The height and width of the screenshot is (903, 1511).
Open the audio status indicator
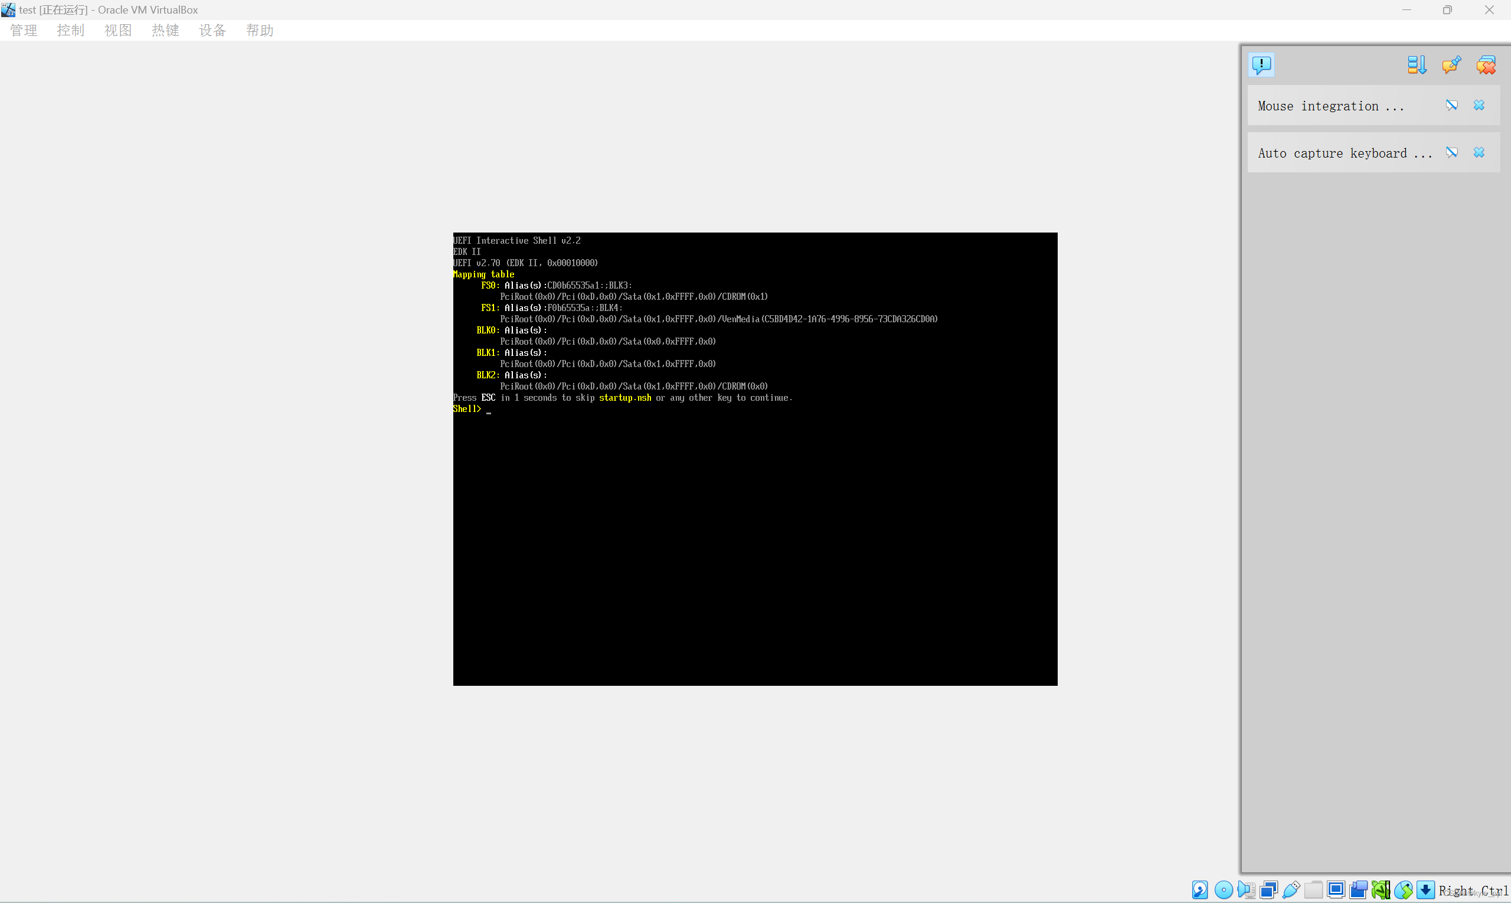[1245, 889]
